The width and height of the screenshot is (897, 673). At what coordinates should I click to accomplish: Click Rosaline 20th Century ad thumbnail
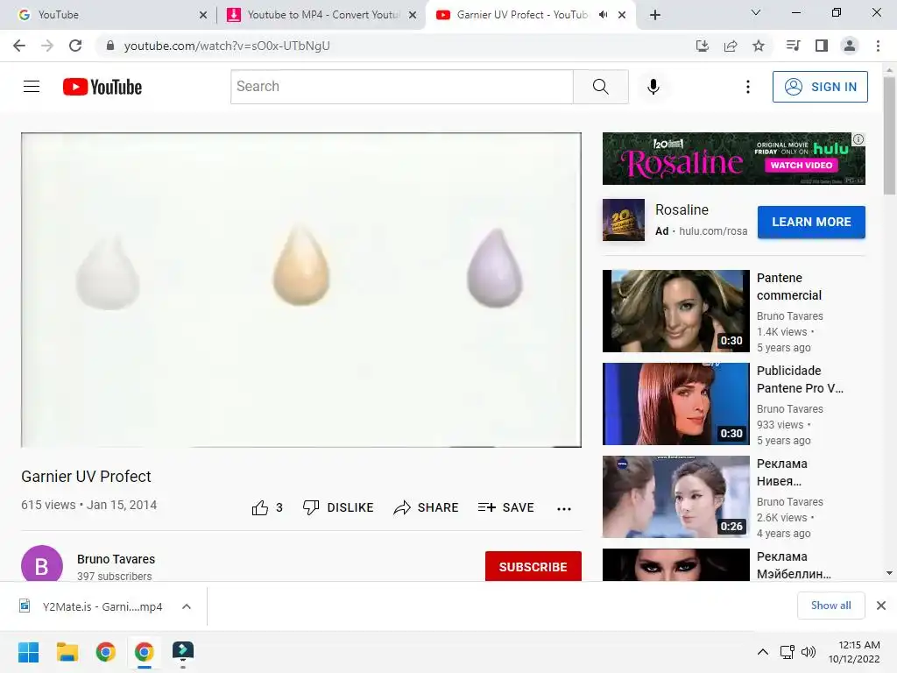tap(624, 220)
